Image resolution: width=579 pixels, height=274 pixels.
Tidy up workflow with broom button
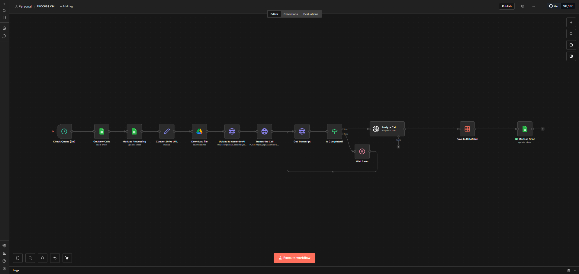point(67,258)
